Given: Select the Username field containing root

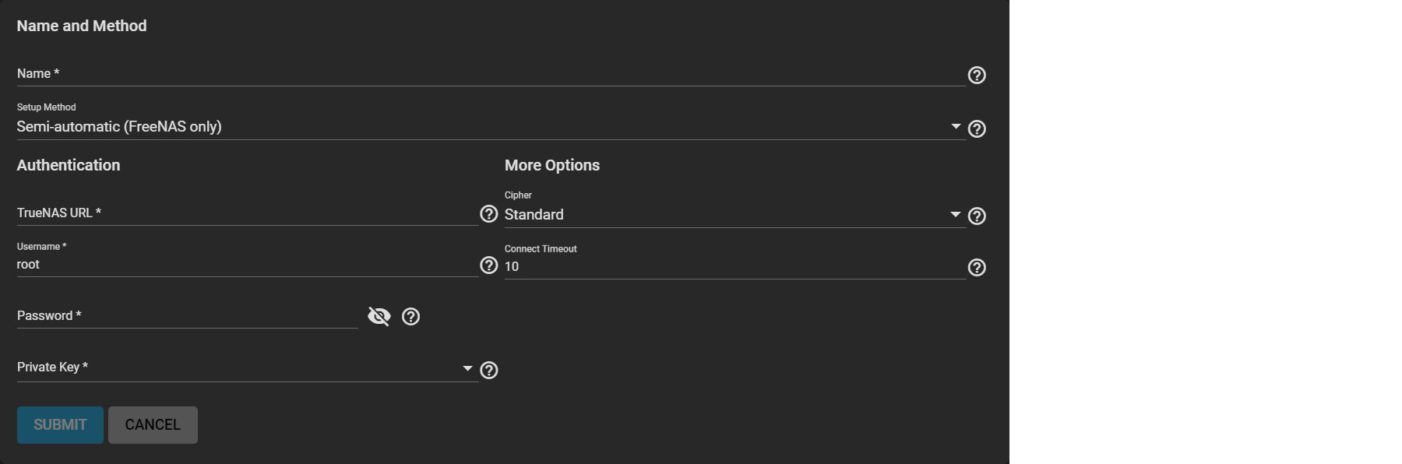Looking at the screenshot, I should click(x=248, y=265).
